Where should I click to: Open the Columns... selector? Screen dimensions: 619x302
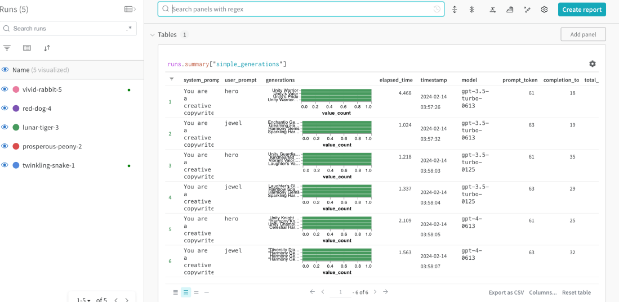pyautogui.click(x=542, y=292)
